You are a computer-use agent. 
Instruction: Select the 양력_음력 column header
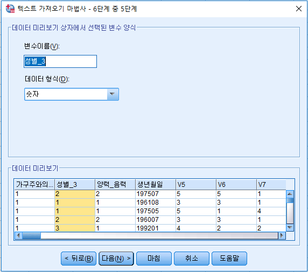[x=115, y=185]
